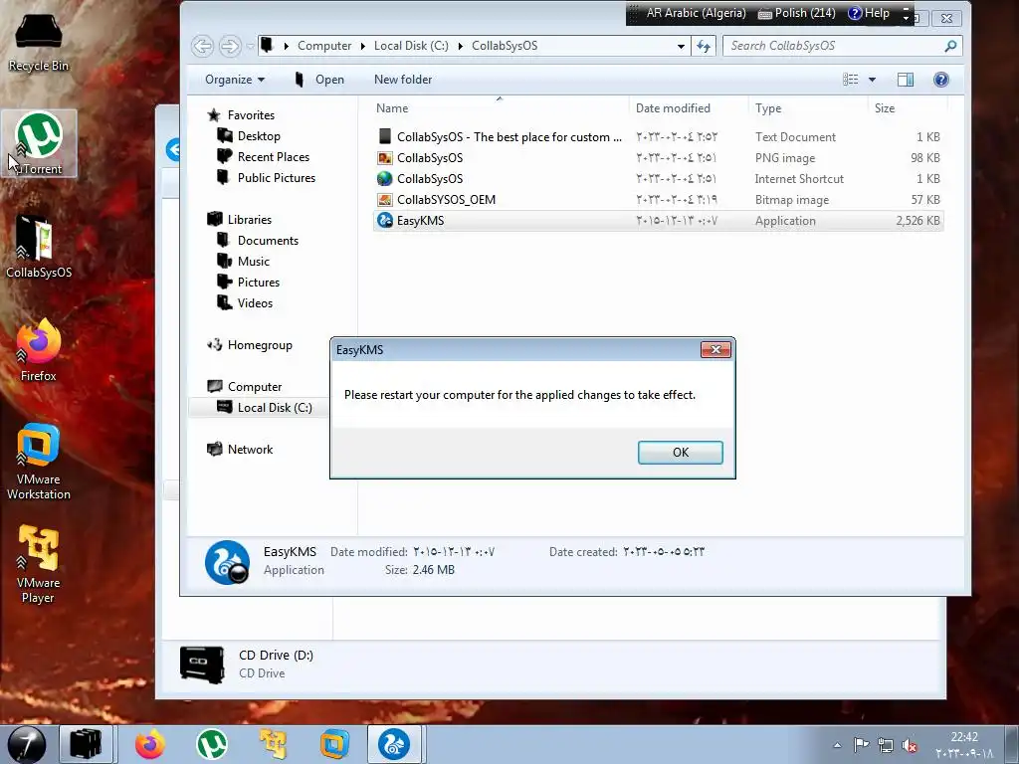Open the Organize menu
Image resolution: width=1019 pixels, height=764 pixels.
235,80
